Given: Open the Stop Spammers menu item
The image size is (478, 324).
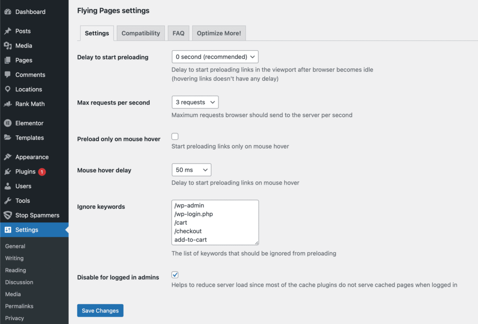Looking at the screenshot, I should click(34, 215).
